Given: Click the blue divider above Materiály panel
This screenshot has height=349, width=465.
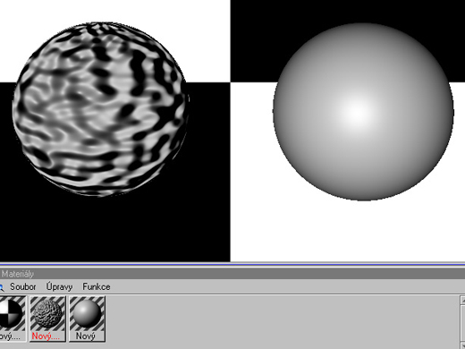Looking at the screenshot, I should coord(232,264).
